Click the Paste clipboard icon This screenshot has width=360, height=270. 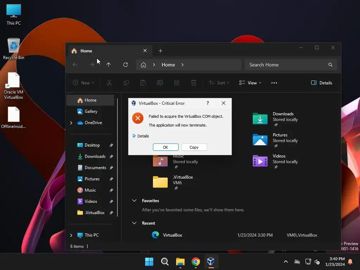(143, 83)
